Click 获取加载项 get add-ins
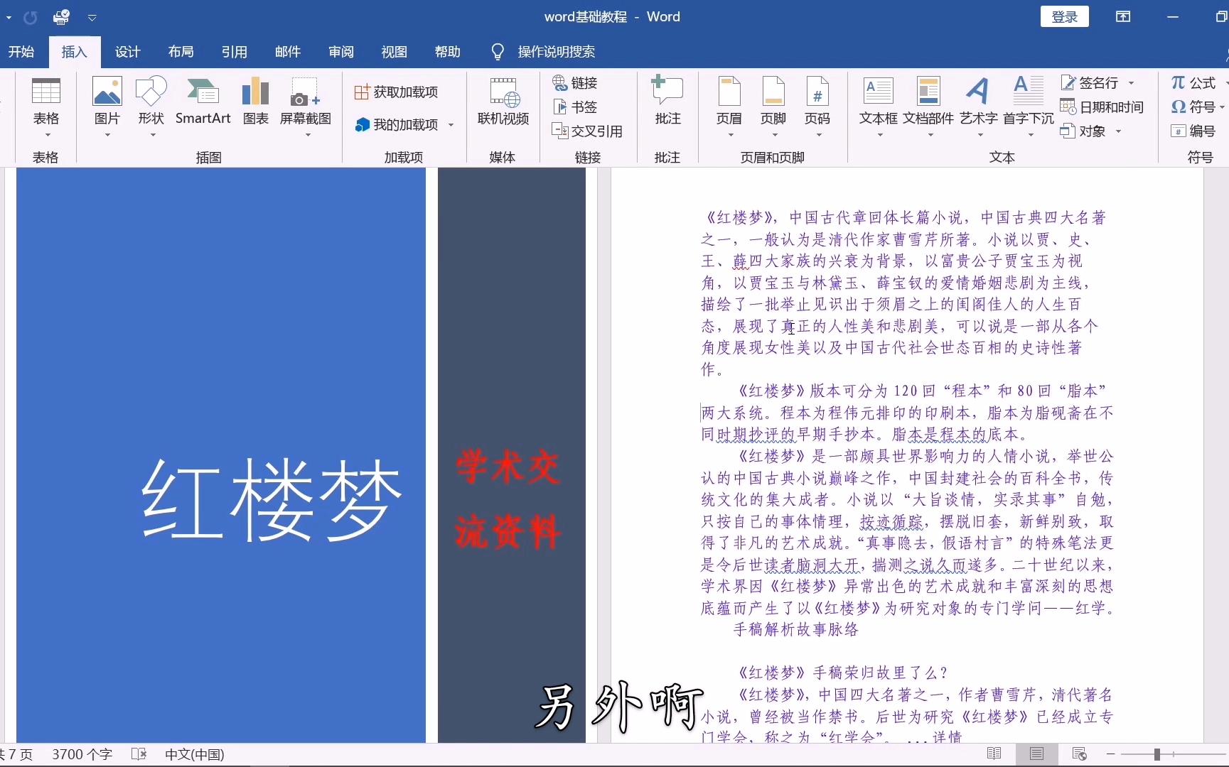1229x767 pixels. pyautogui.click(x=397, y=92)
